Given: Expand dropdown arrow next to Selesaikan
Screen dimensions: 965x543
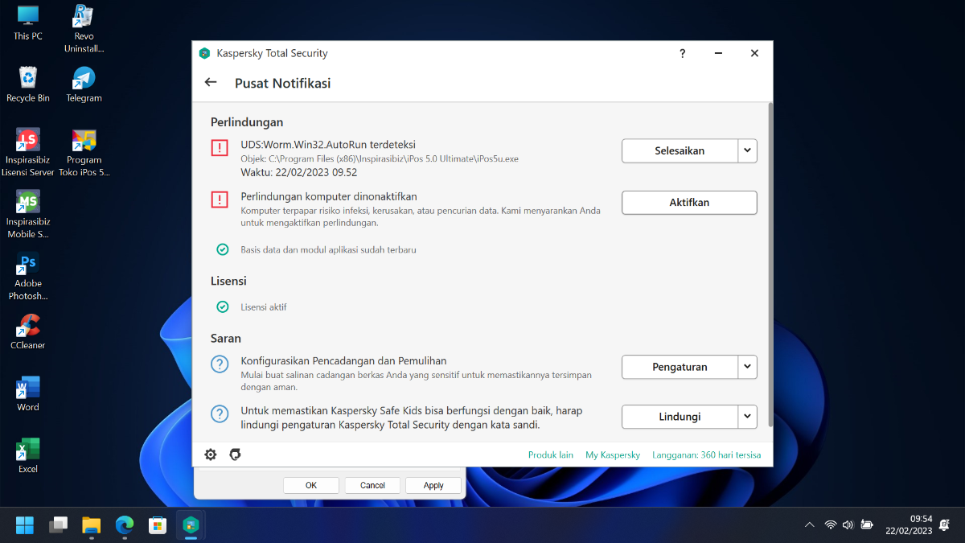Looking at the screenshot, I should pos(748,150).
